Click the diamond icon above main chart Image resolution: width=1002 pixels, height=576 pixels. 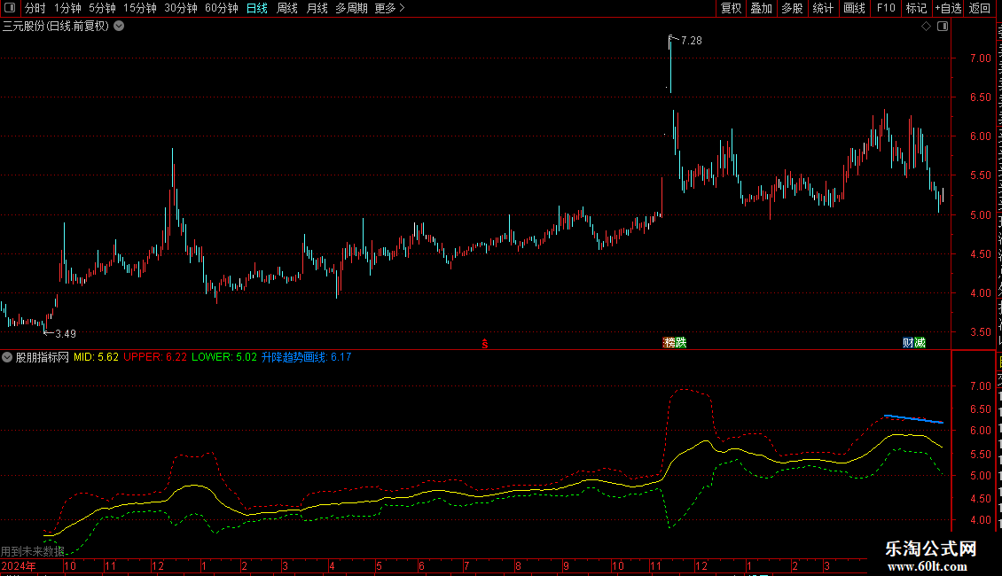coord(926,27)
